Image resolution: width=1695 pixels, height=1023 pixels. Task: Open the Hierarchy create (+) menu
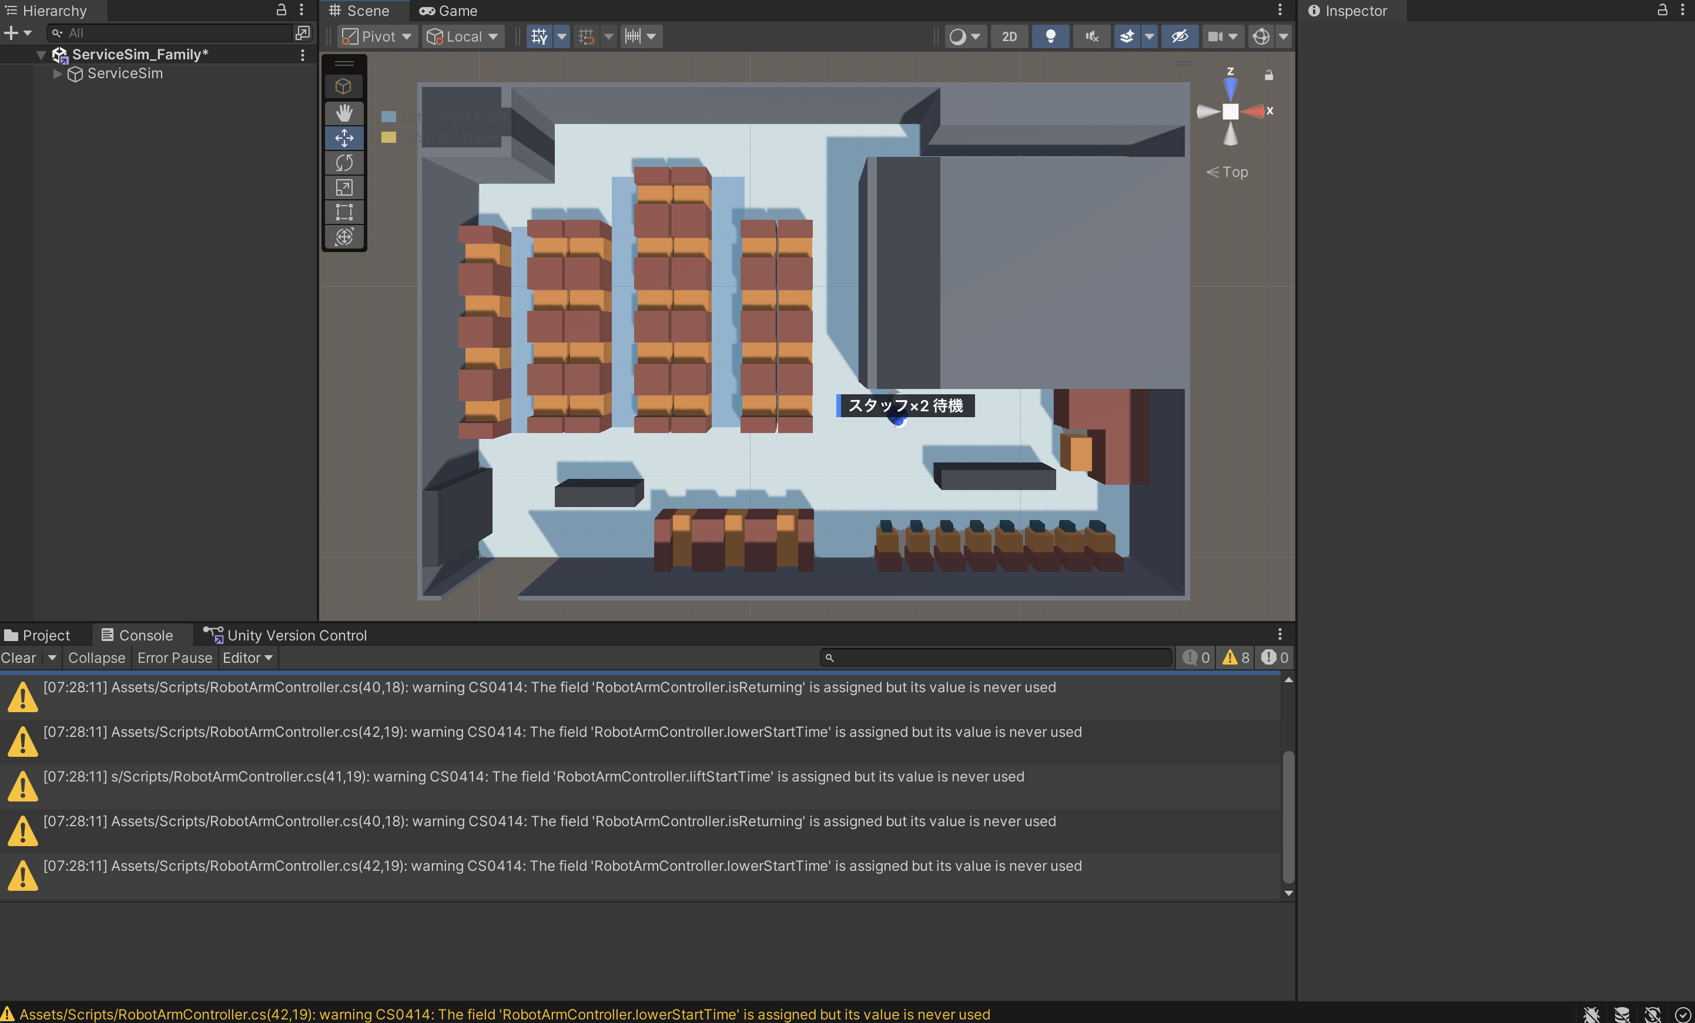pyautogui.click(x=18, y=32)
